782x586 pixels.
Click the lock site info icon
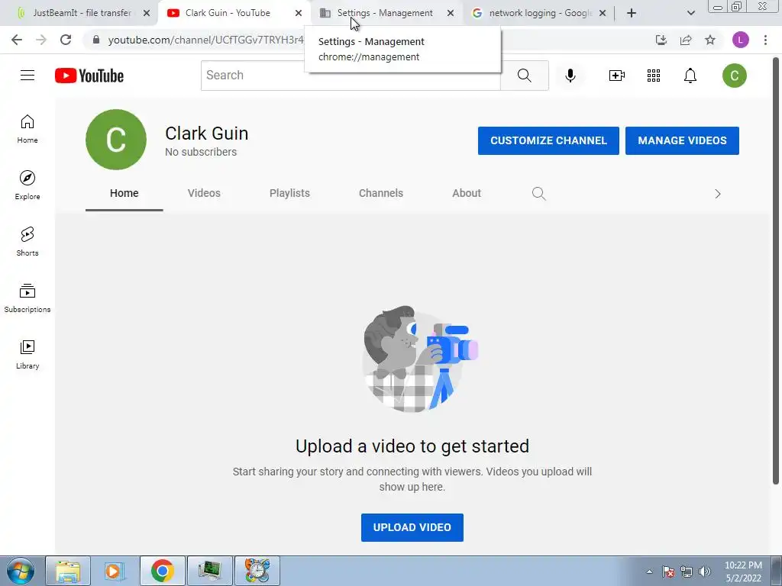96,40
